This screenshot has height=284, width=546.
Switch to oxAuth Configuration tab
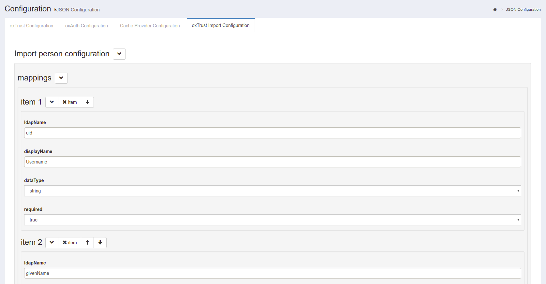[86, 26]
